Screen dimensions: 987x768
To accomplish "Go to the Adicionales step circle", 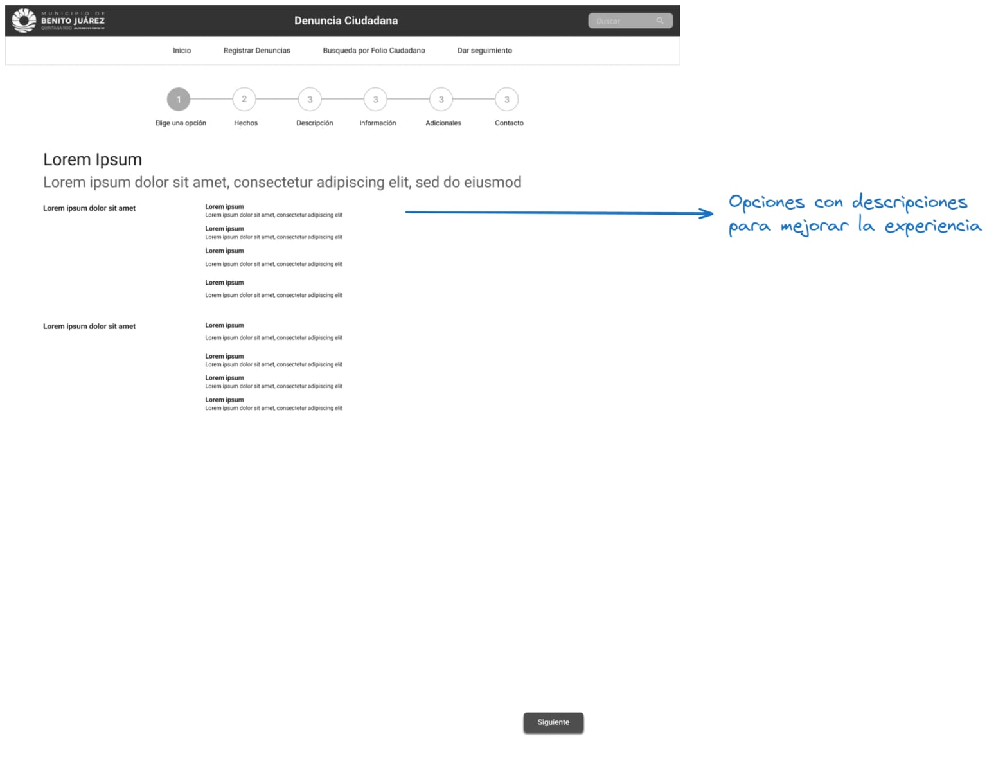I will (x=441, y=100).
